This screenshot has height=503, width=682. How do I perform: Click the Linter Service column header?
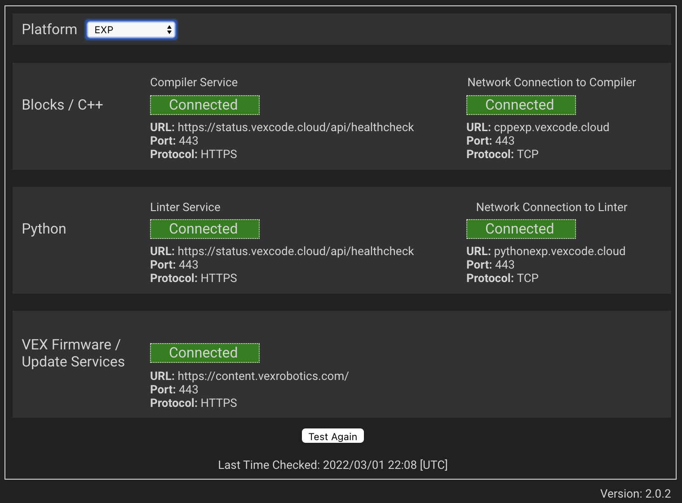pos(185,207)
